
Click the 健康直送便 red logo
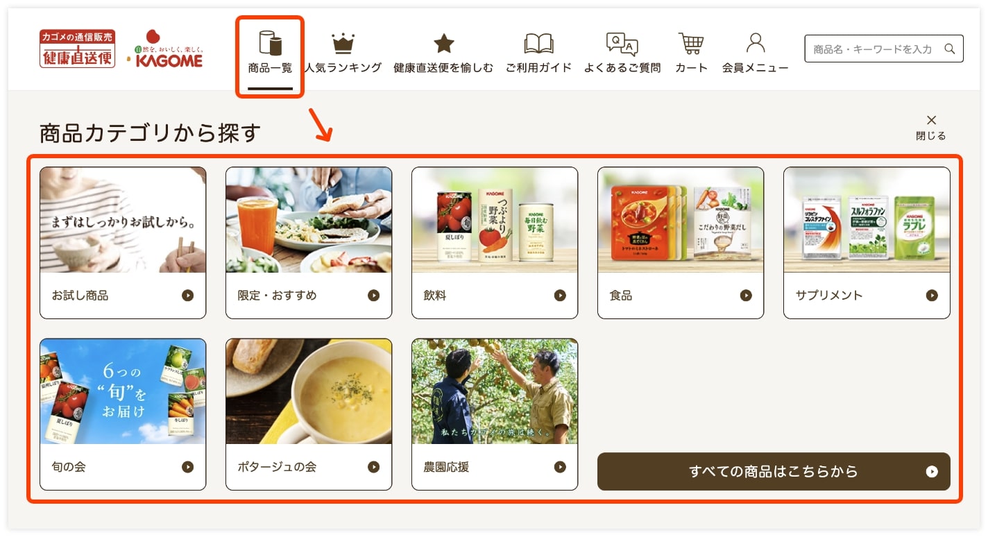(77, 49)
